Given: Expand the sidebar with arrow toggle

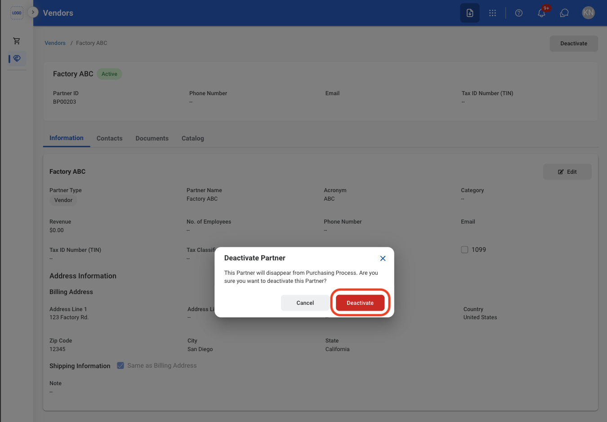Looking at the screenshot, I should click(33, 12).
